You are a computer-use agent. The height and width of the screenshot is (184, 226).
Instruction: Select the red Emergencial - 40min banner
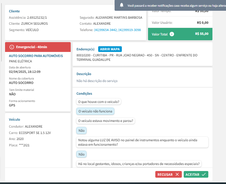click(38, 47)
